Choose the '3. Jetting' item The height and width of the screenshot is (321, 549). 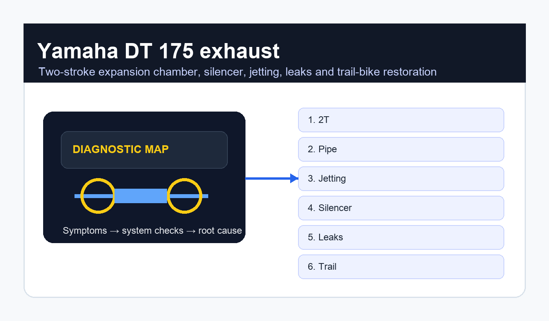[x=401, y=179]
